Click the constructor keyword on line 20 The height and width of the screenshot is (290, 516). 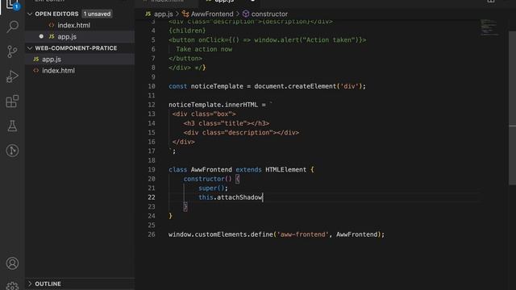tap(204, 179)
